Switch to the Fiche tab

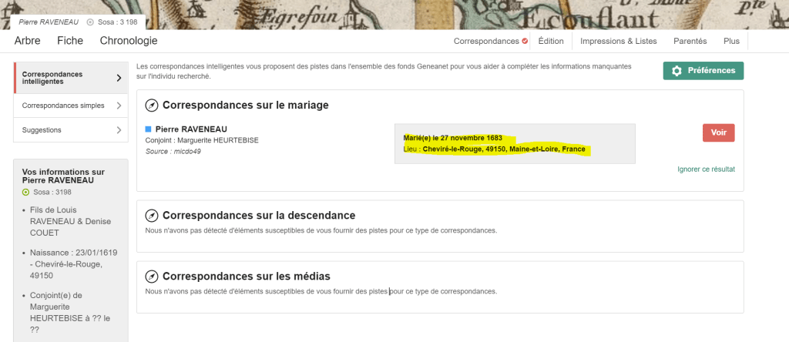point(70,41)
